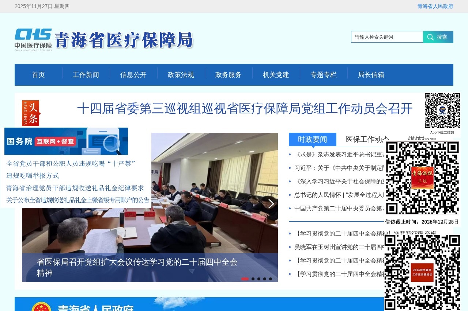Click the 青海巡视三组 QR code
The width and height of the screenshot is (468, 311).
pyautogui.click(x=422, y=178)
